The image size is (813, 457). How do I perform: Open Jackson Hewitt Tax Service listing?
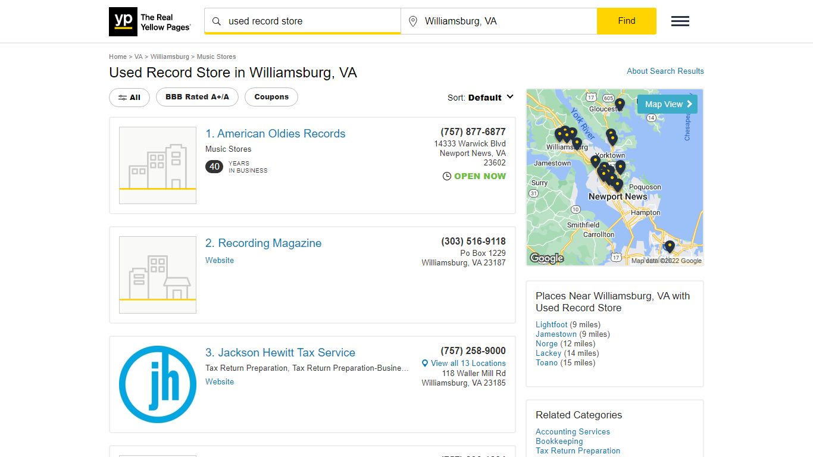coord(280,352)
